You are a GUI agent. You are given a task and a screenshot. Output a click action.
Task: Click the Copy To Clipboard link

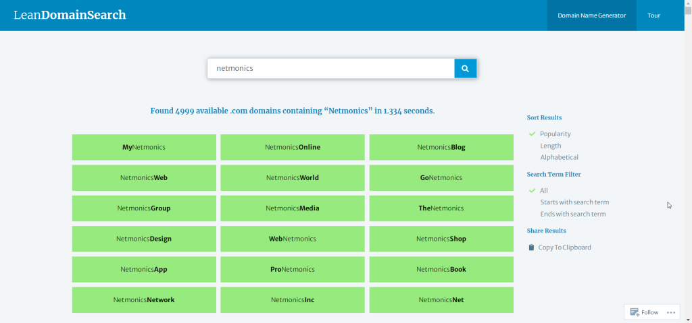[564, 247]
